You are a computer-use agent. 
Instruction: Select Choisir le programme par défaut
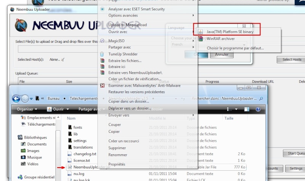click(235, 48)
